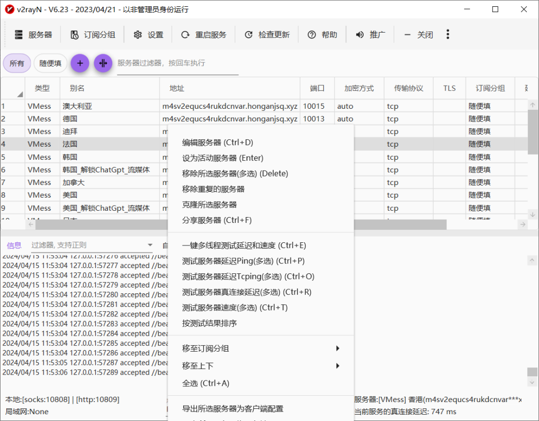Switch to the 随便填 group tab
539x421 pixels.
[50, 63]
